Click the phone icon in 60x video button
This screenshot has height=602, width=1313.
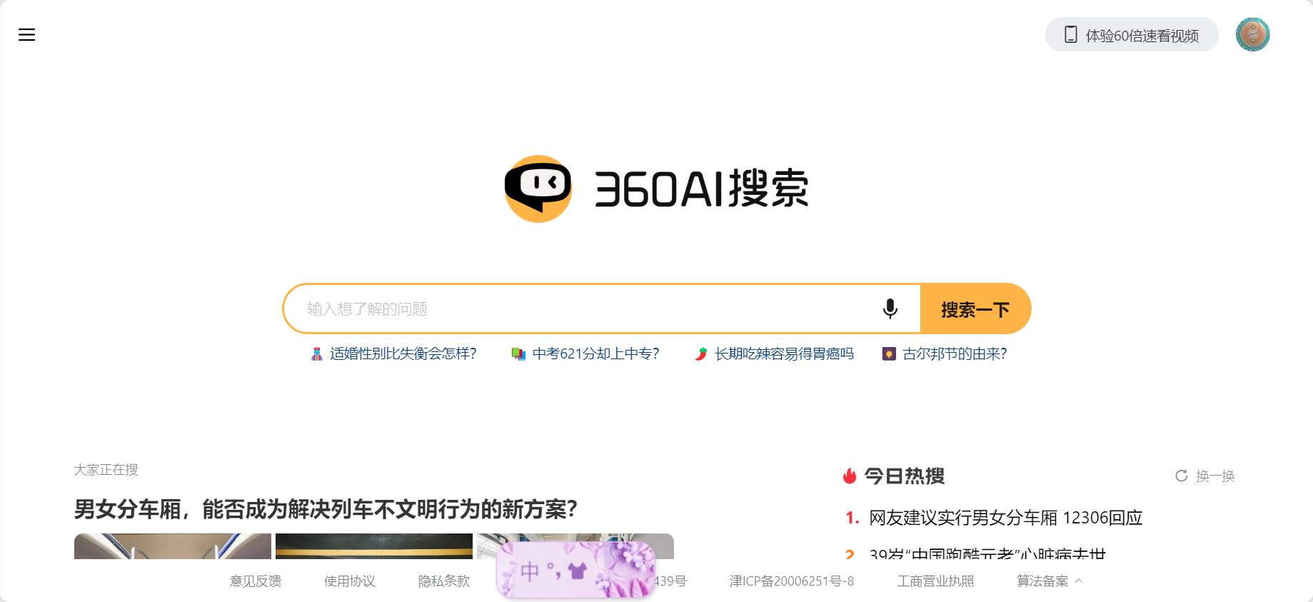click(1070, 34)
